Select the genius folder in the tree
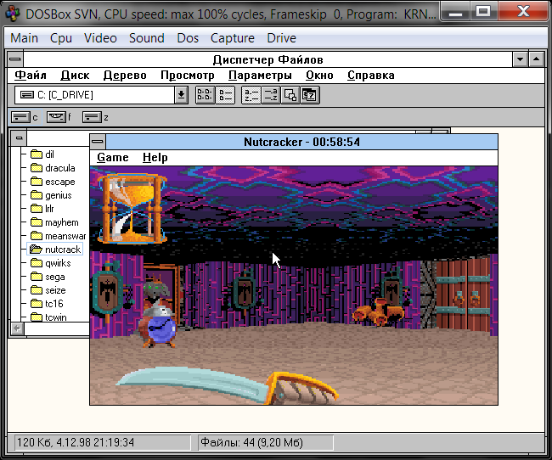 pyautogui.click(x=51, y=195)
